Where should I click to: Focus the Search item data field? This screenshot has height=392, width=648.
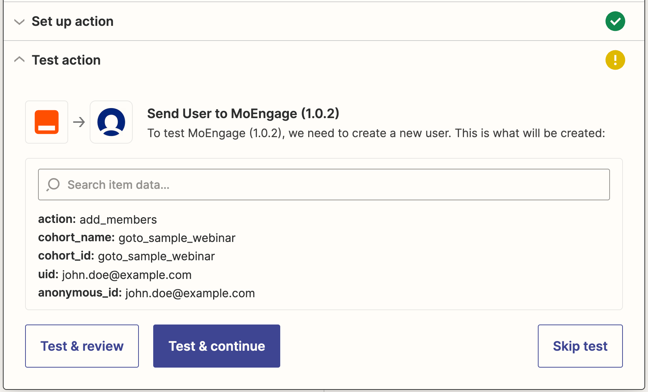(324, 185)
